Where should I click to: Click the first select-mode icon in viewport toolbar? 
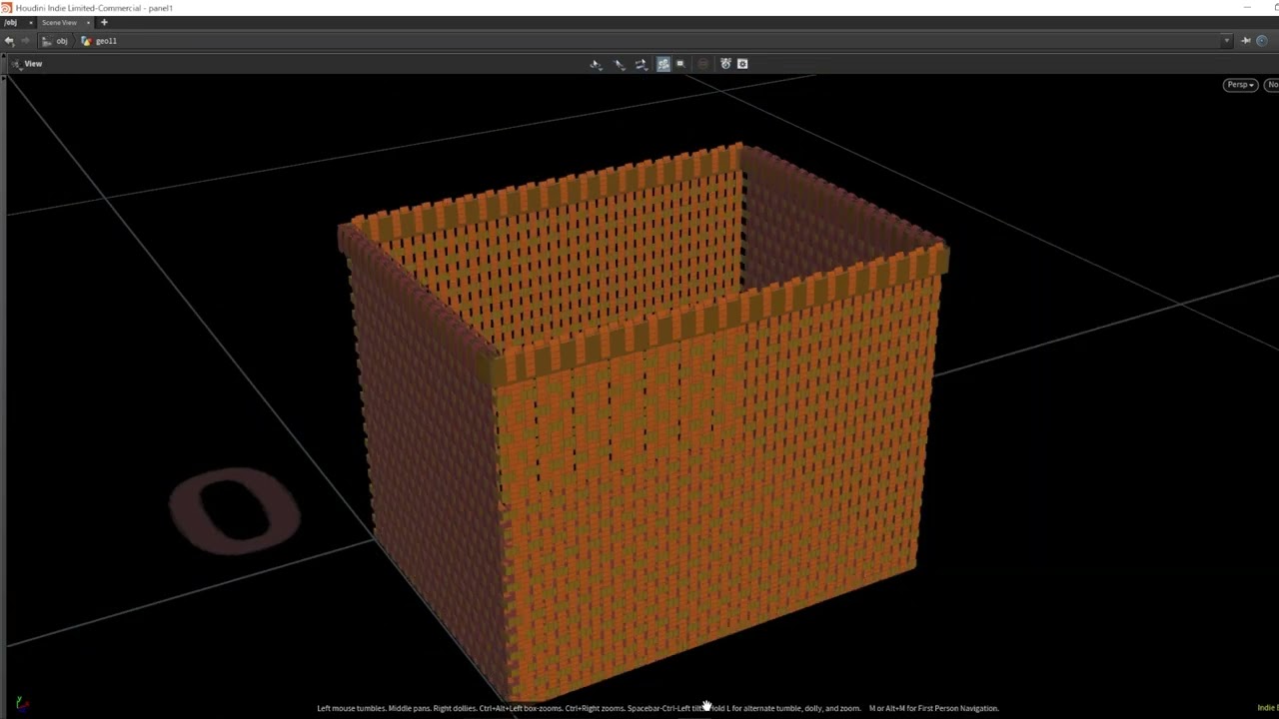tap(596, 64)
